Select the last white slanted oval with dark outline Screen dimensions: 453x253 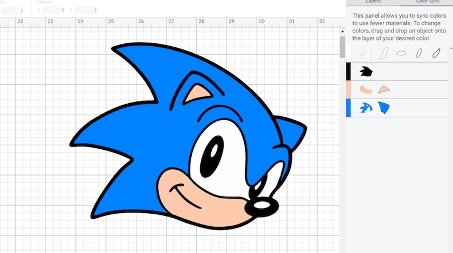pyautogui.click(x=436, y=54)
